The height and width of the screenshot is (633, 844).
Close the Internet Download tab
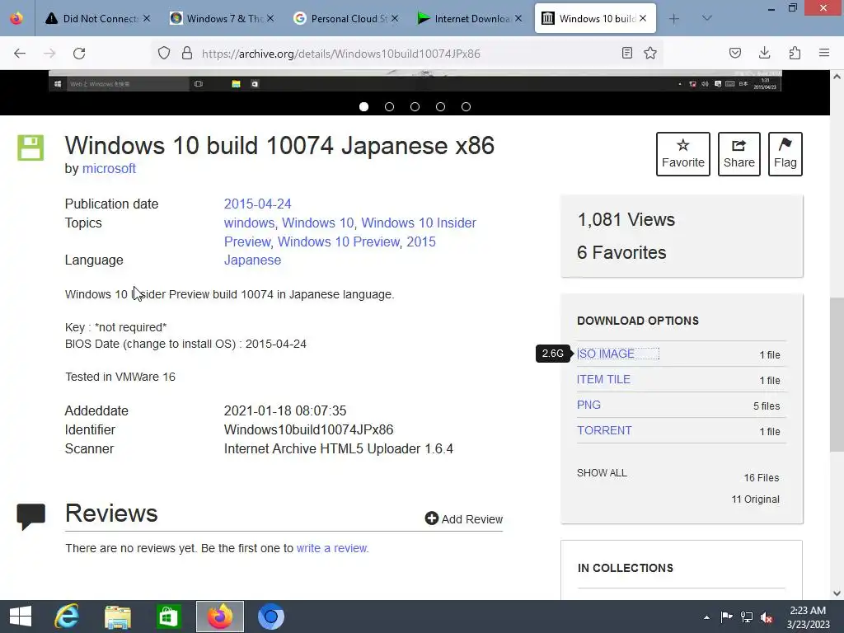tap(518, 18)
